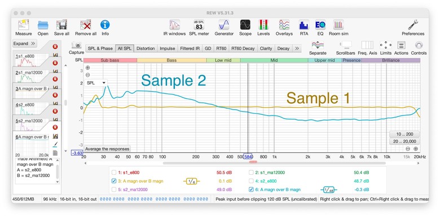Image resolution: width=440 pixels, height=217 pixels.
Task: Uncheck trace 3: A magn over B magn
Action: (113, 181)
